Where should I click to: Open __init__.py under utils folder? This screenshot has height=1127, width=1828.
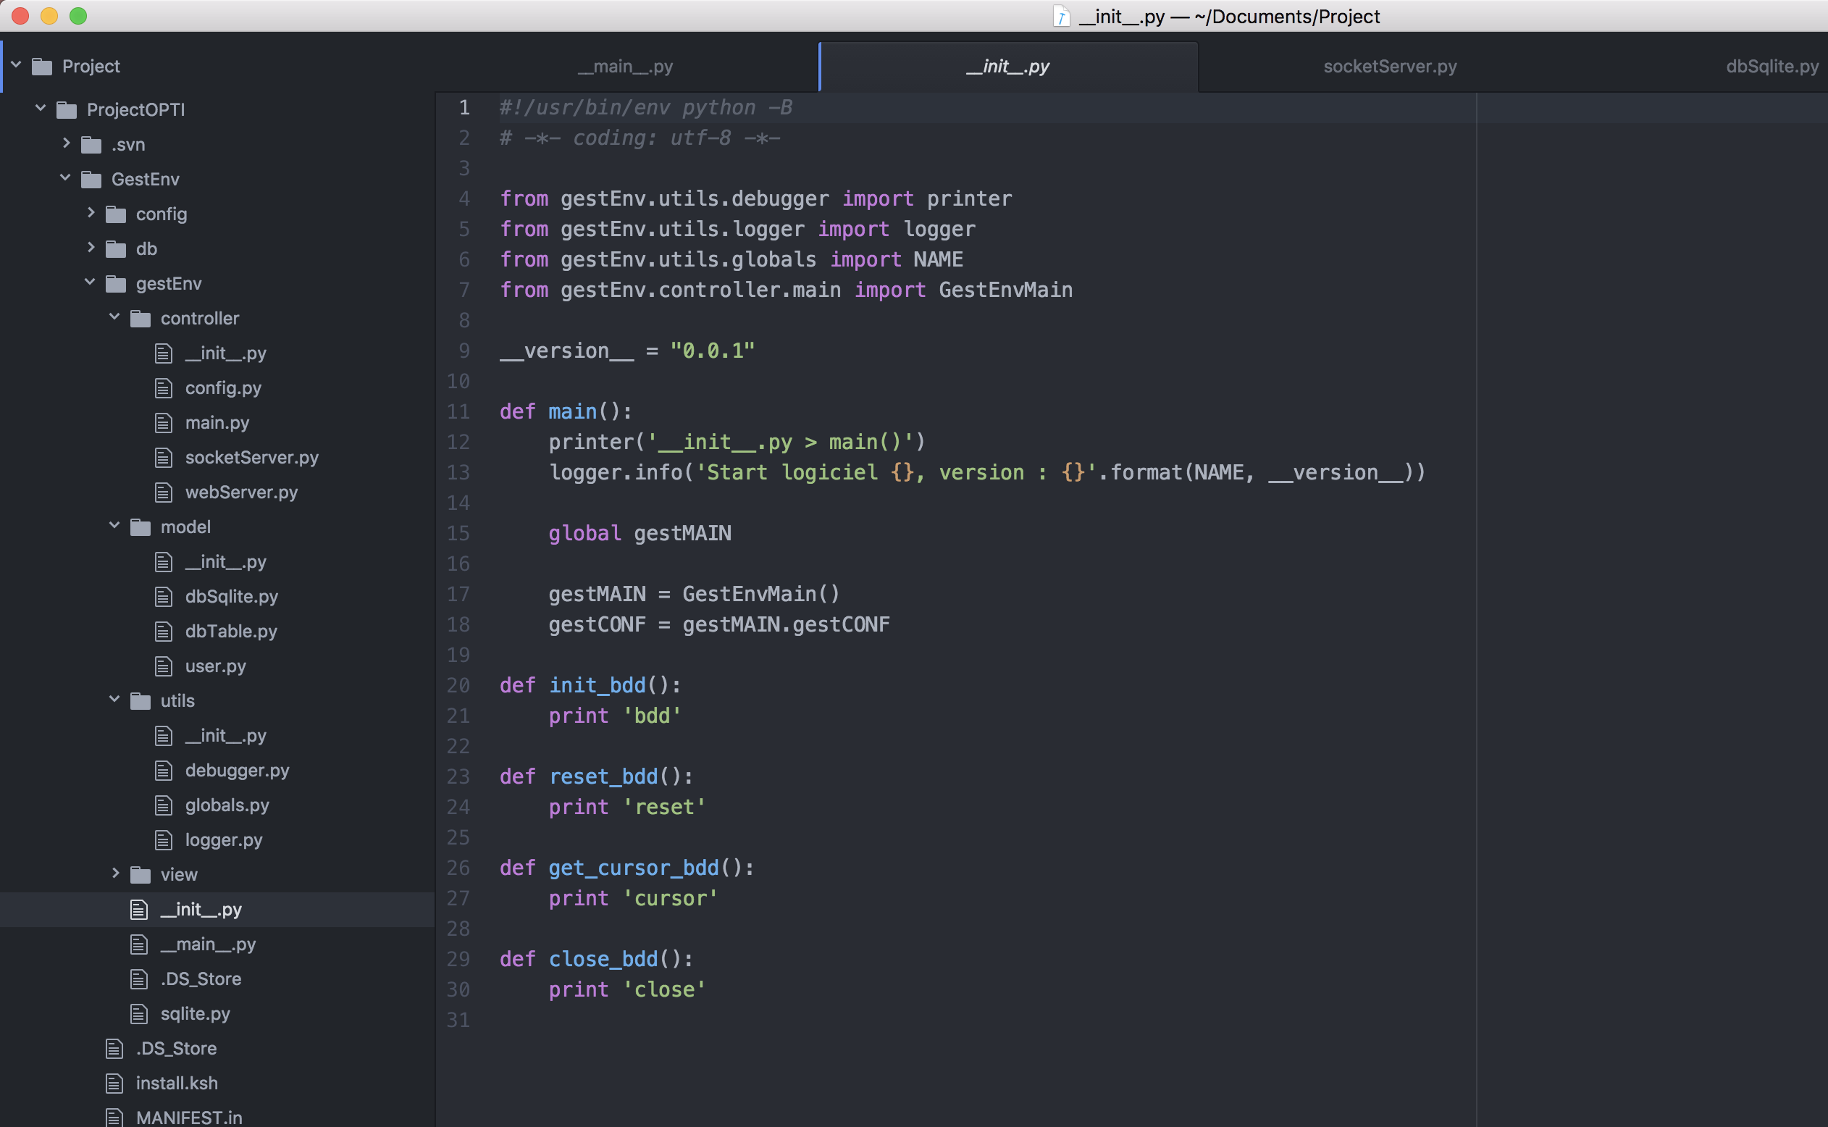click(x=225, y=736)
